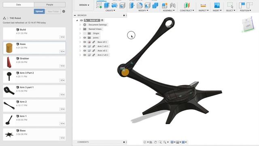This screenshot has height=146, width=259.
Task: Open version dropdown on Axes item
Action: click(62, 52)
